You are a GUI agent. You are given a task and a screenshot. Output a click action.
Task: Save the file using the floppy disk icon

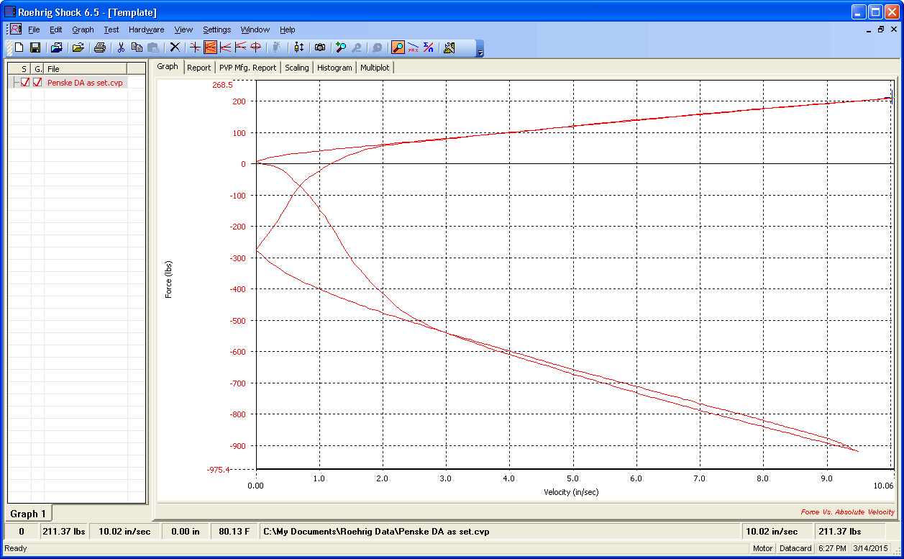pyautogui.click(x=35, y=47)
